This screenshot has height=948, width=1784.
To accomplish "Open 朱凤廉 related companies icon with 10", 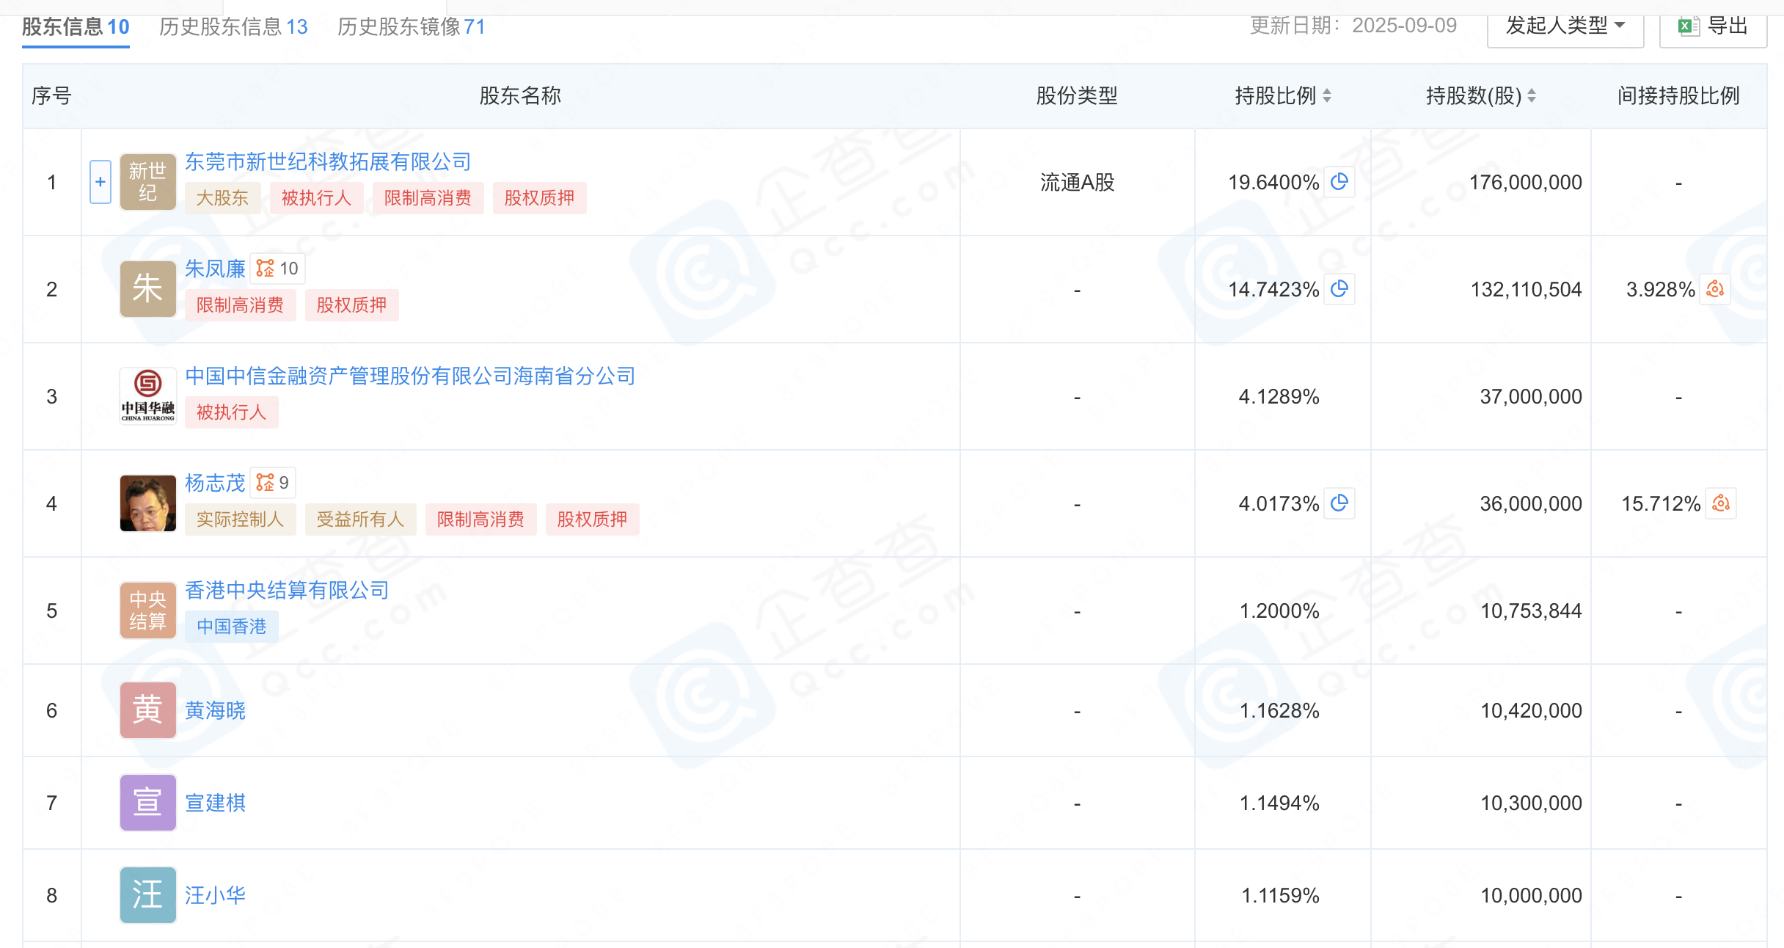I will point(277,269).
